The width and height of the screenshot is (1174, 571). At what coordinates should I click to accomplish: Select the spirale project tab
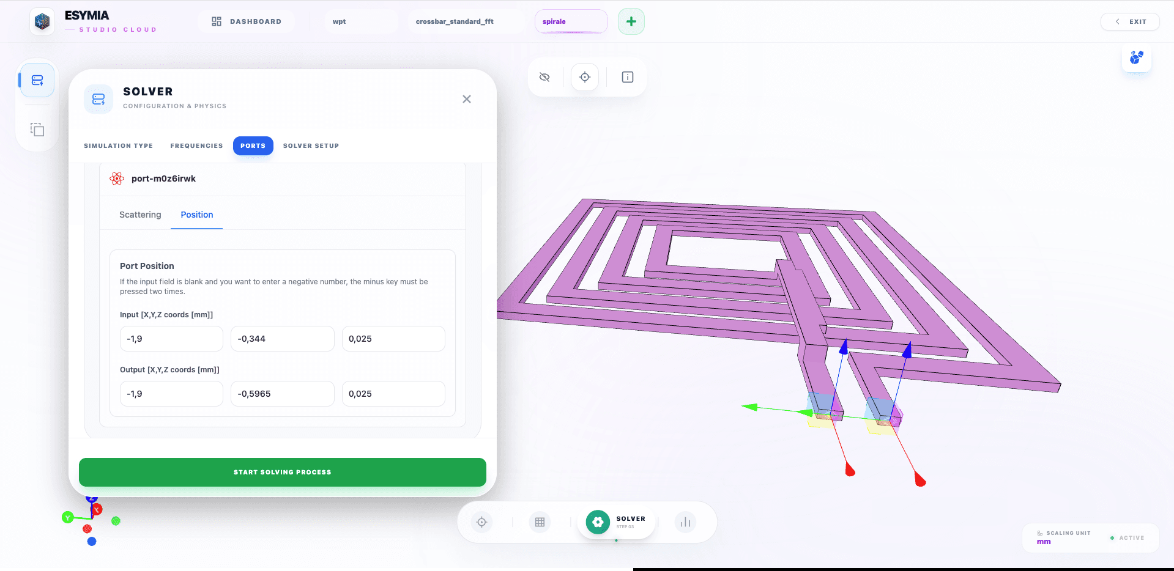tap(571, 21)
